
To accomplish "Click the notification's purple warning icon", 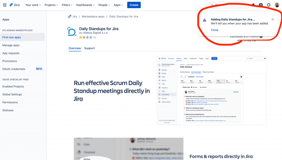I will point(205,20).
